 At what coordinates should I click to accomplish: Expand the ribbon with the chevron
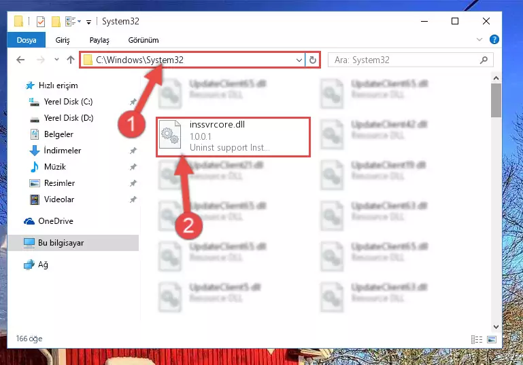(x=479, y=39)
